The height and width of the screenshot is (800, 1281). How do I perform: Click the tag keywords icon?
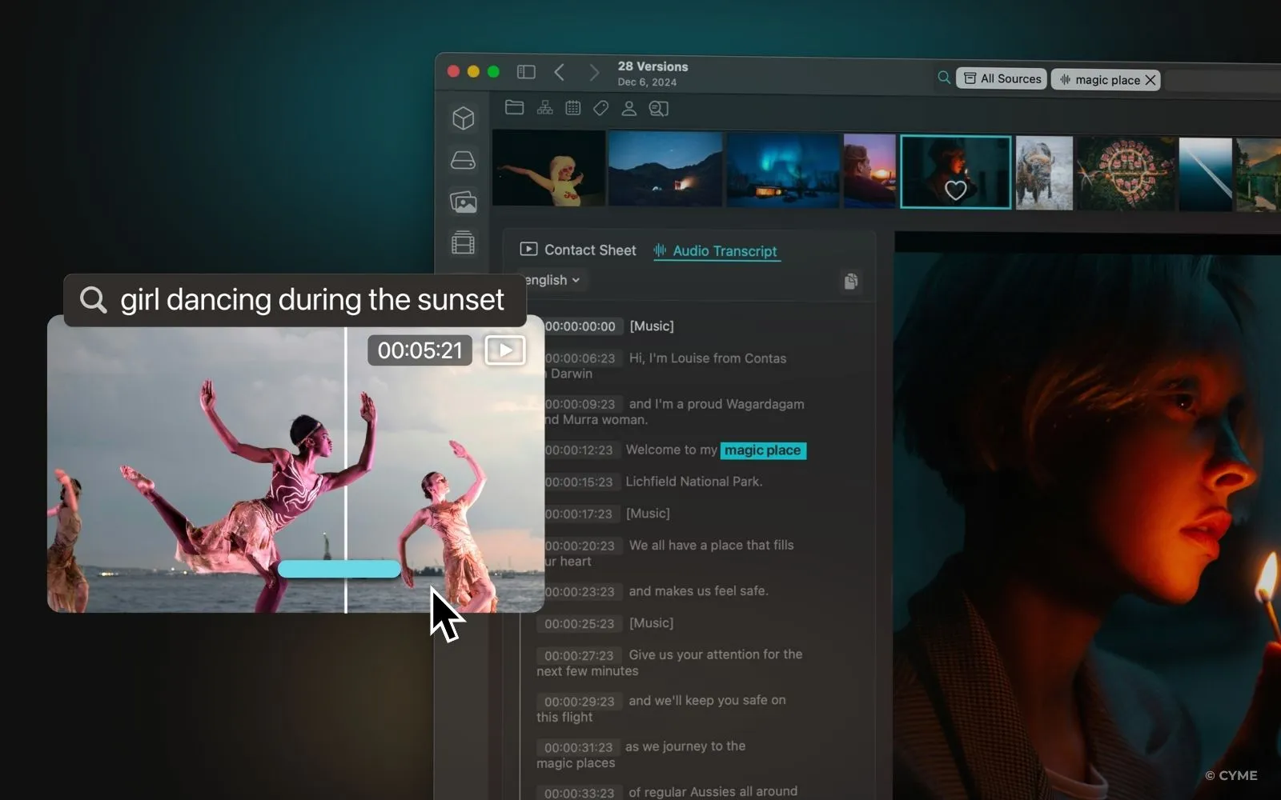click(x=600, y=108)
